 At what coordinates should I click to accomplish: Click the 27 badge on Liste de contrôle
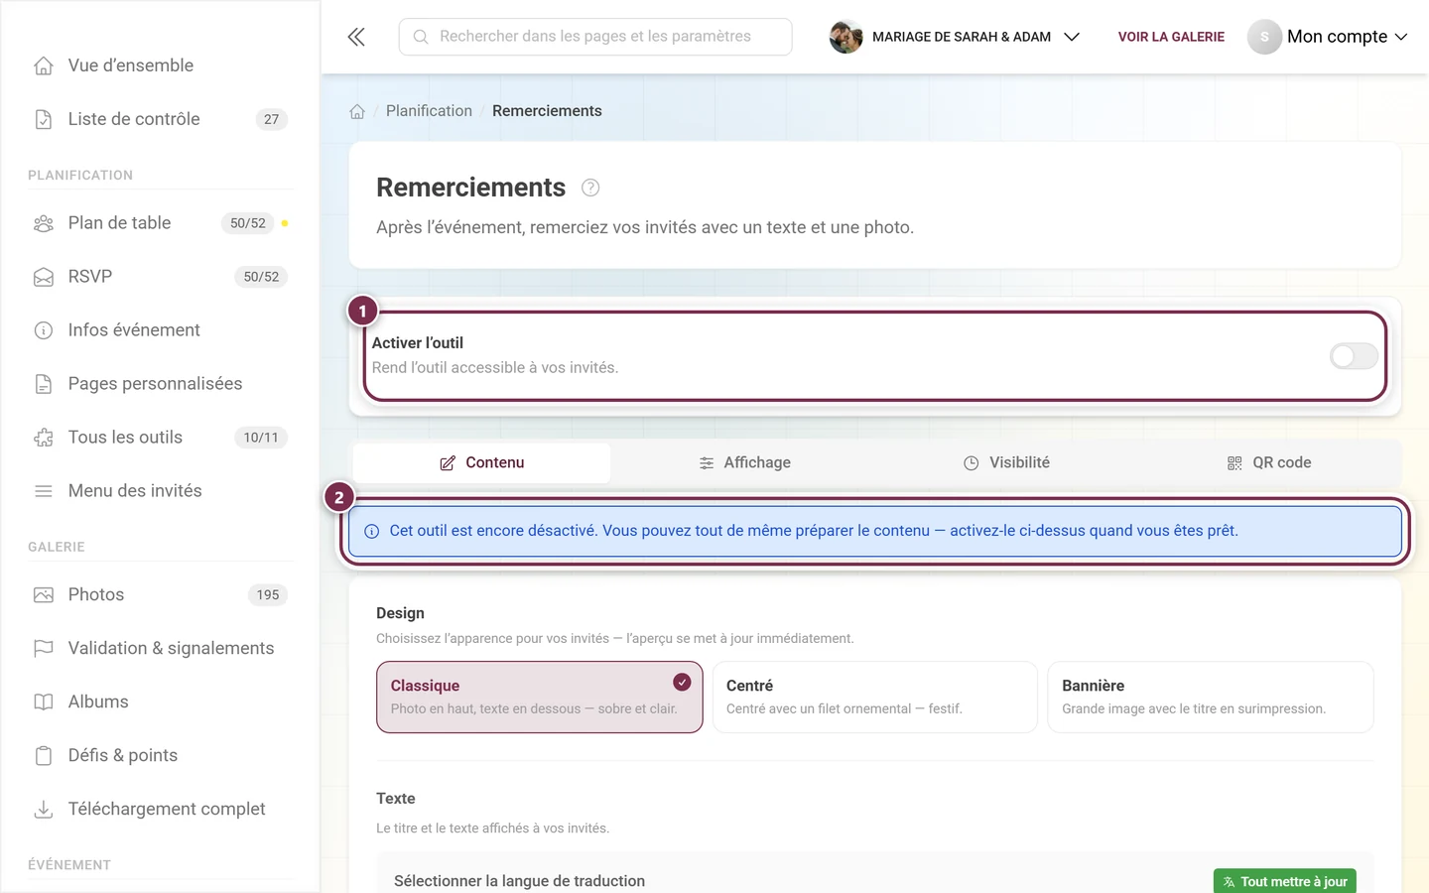click(x=271, y=119)
